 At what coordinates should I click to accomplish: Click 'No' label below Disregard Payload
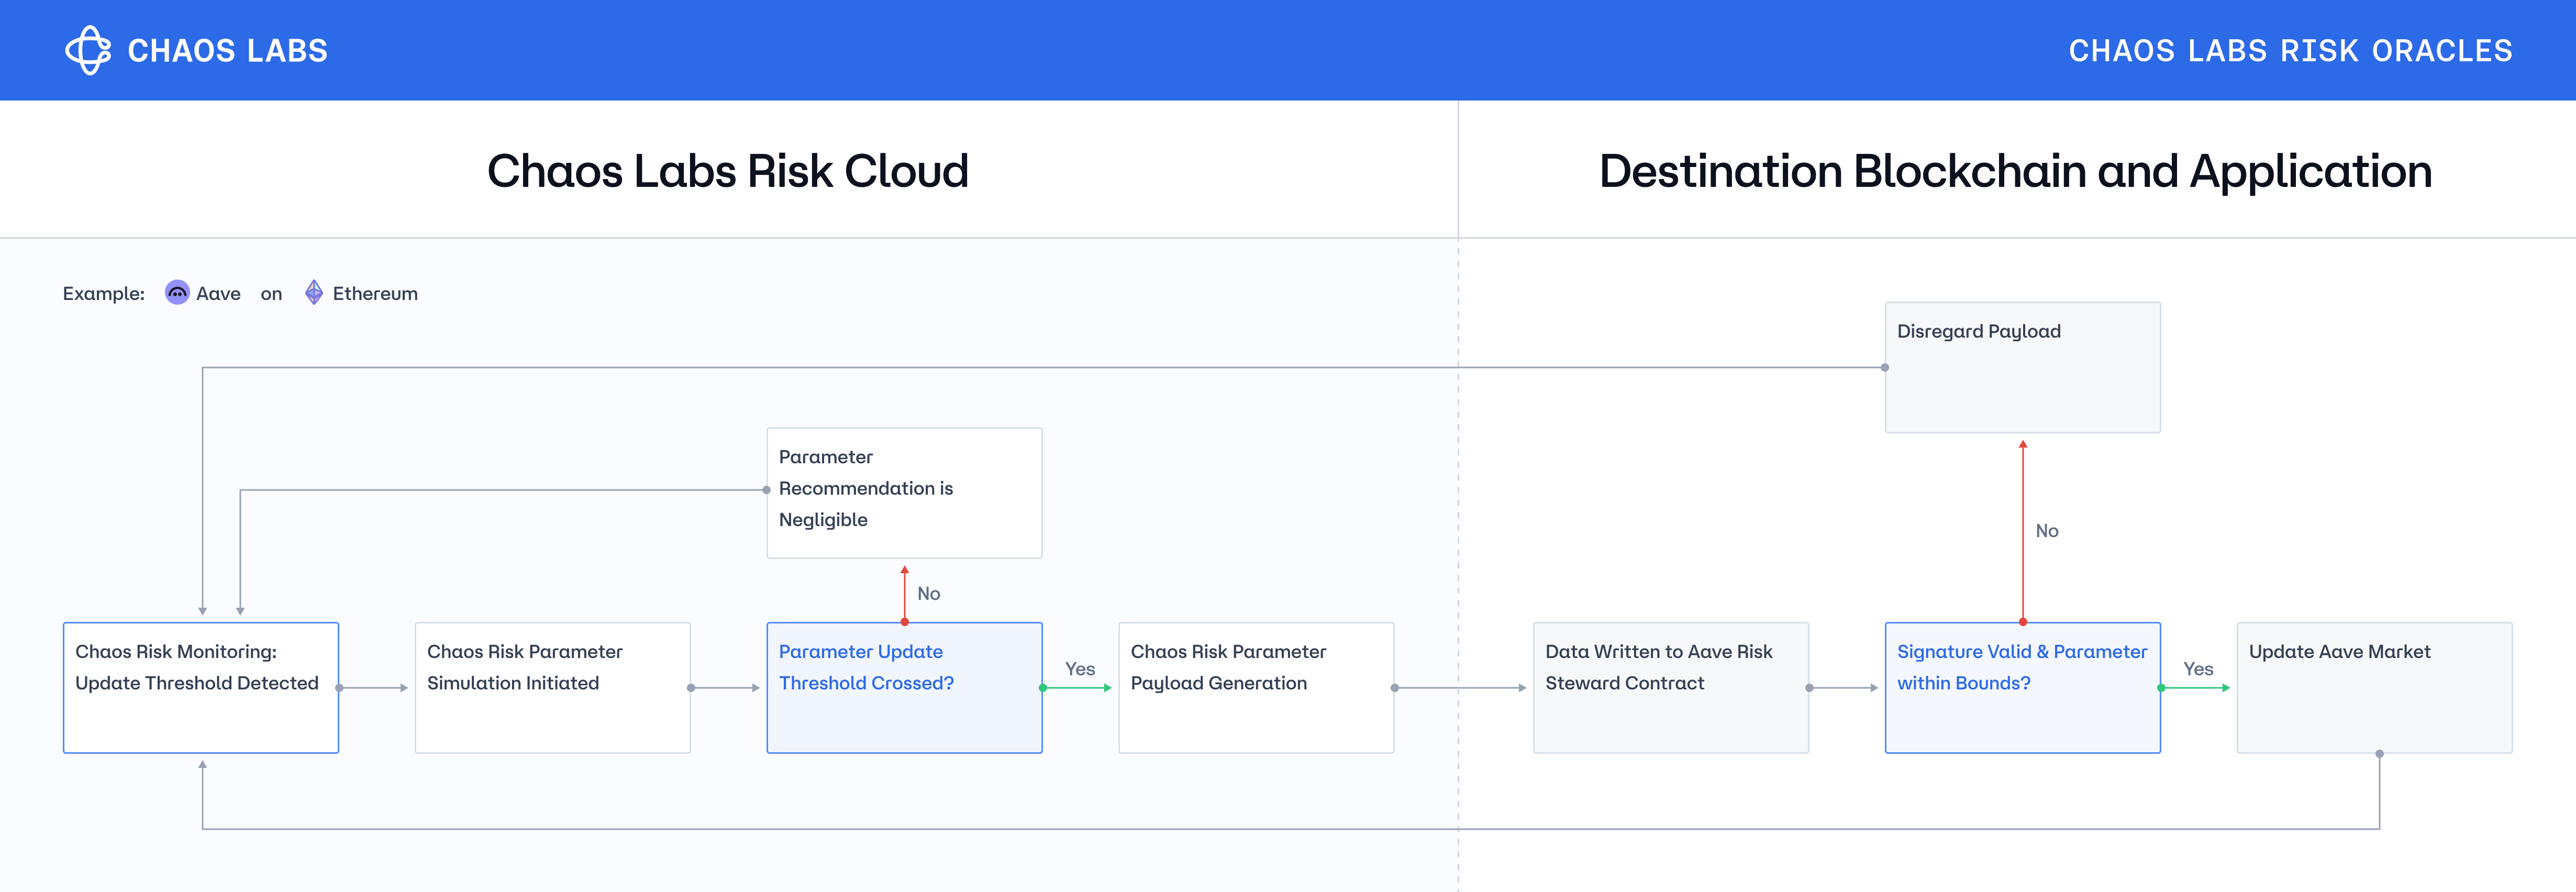2047,531
